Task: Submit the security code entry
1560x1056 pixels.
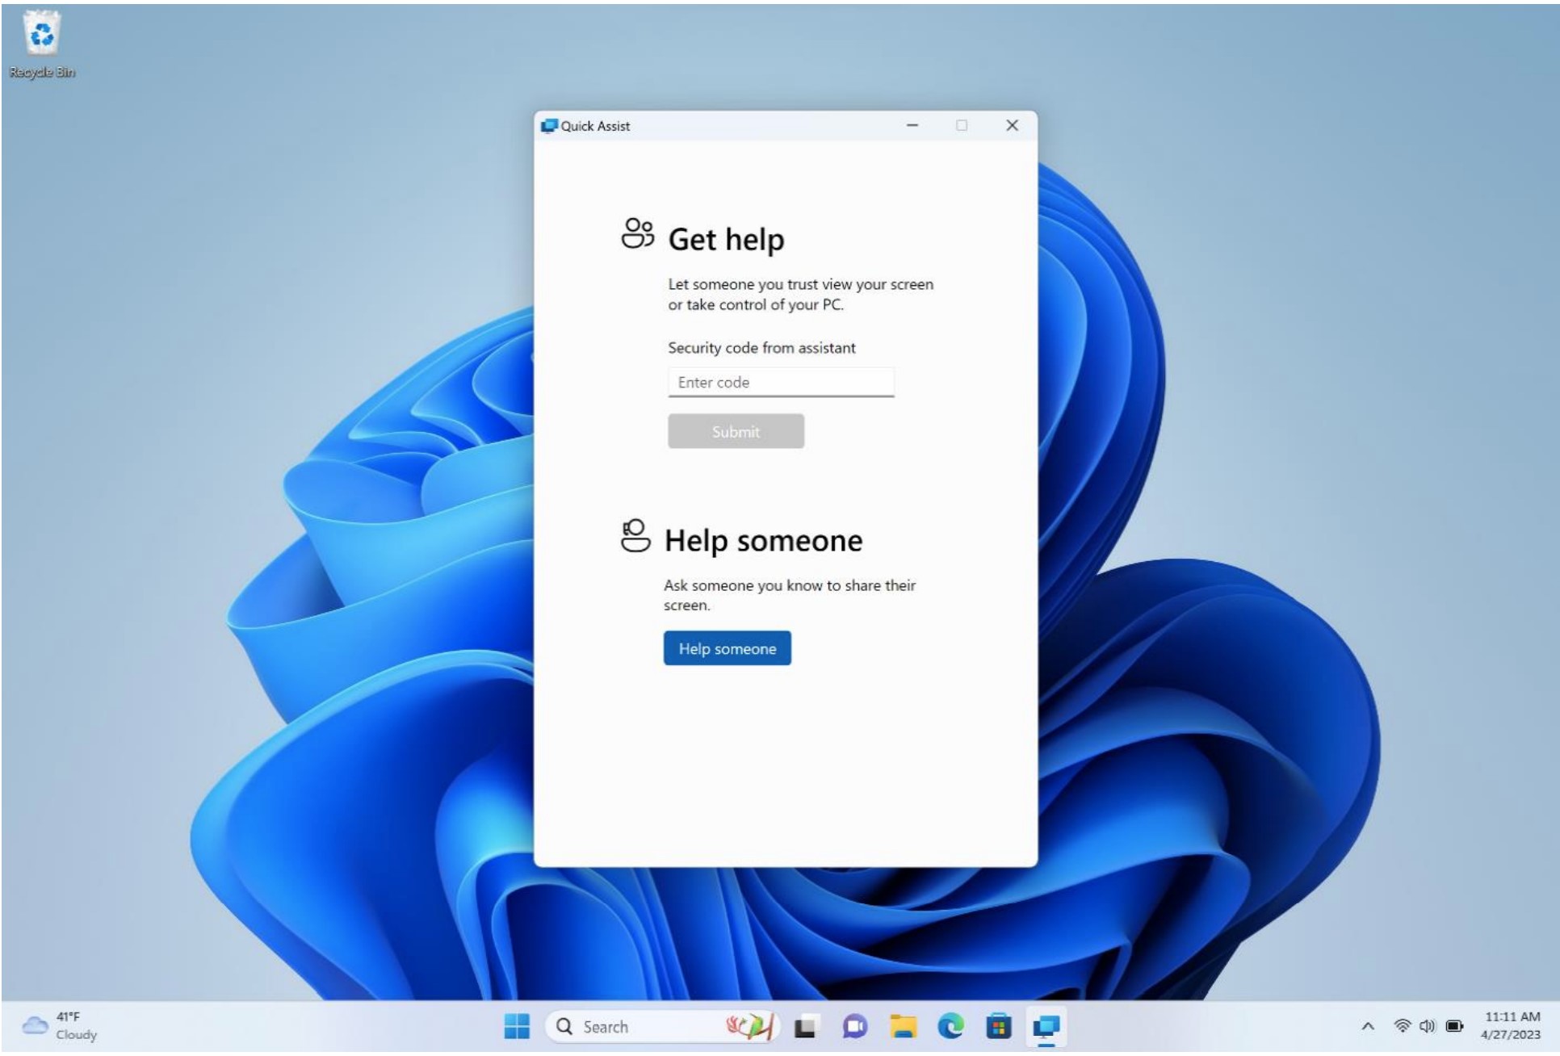Action: coord(736,430)
